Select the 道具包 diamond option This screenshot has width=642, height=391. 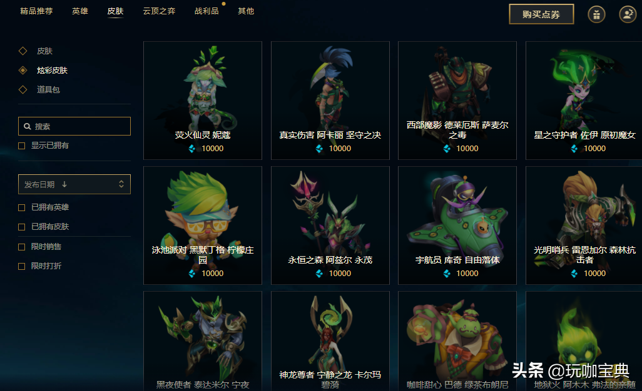23,89
